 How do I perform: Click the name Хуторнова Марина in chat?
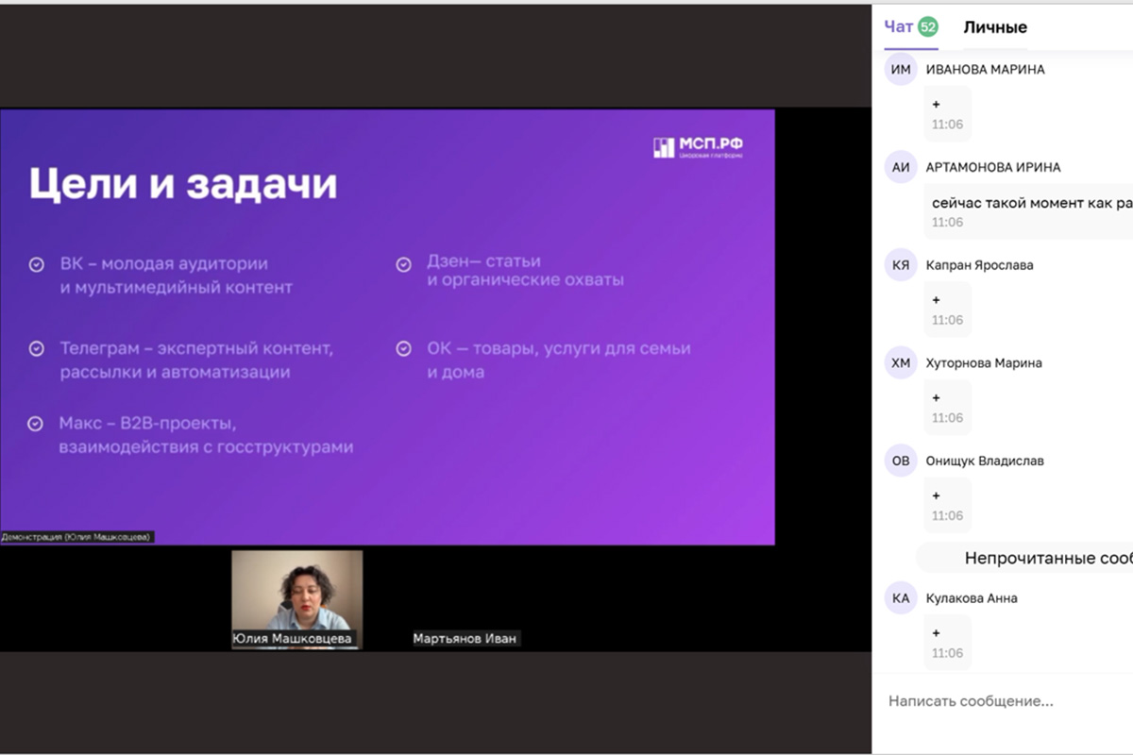tap(985, 363)
